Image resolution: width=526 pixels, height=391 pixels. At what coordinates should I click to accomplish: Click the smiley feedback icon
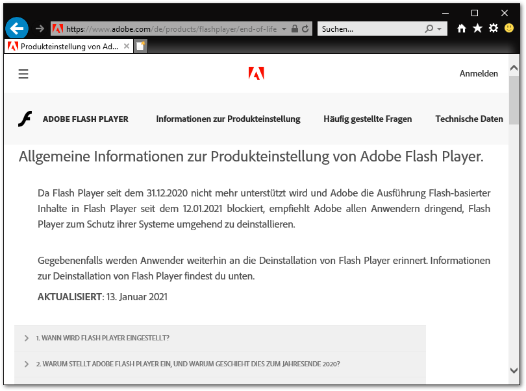coord(509,29)
